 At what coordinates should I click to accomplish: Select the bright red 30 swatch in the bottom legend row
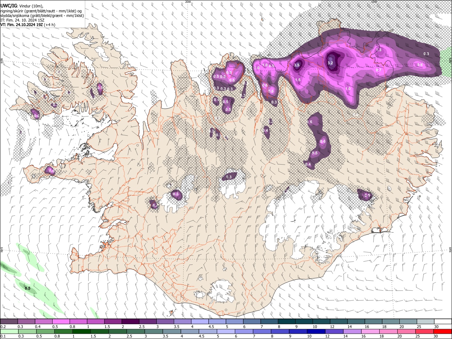443,331
